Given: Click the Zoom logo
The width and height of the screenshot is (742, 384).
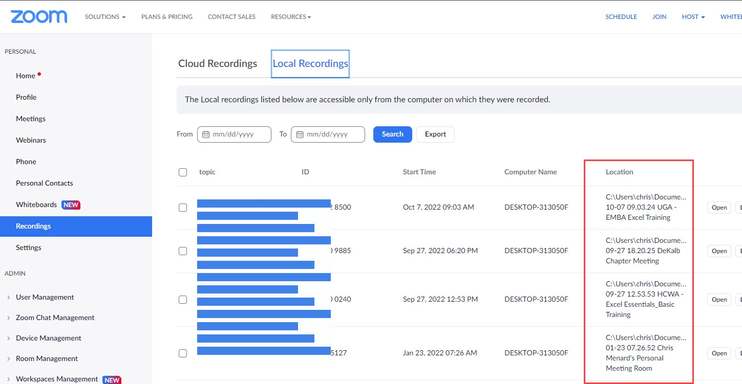Looking at the screenshot, I should coord(39,16).
